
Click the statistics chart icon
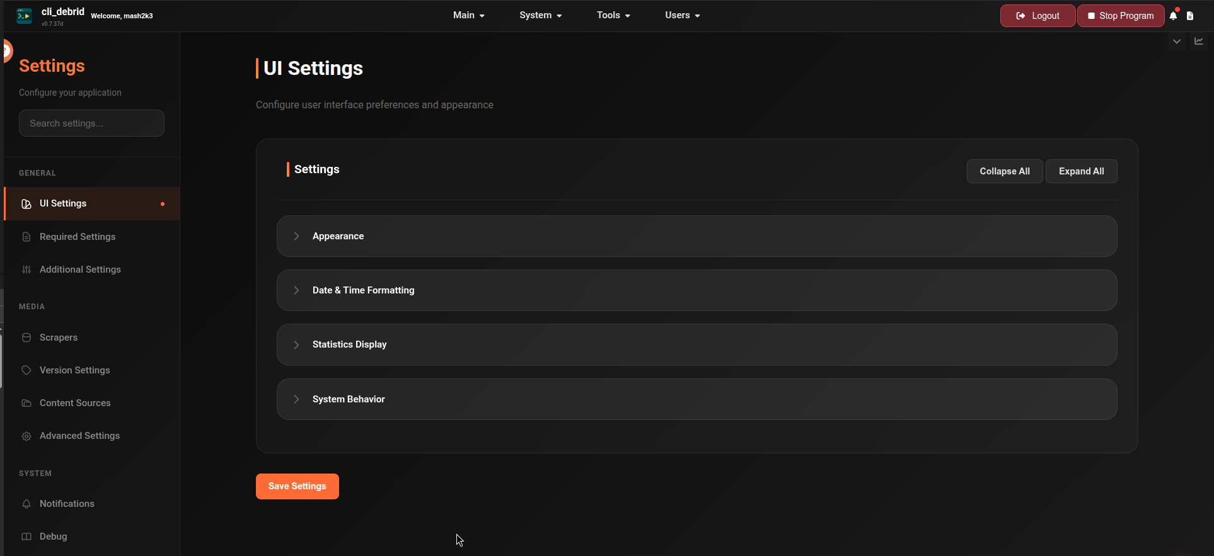[x=1199, y=41]
